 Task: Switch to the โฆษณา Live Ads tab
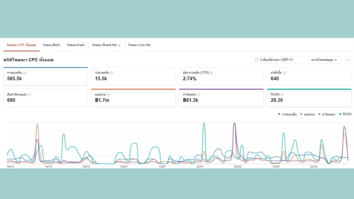(x=139, y=45)
